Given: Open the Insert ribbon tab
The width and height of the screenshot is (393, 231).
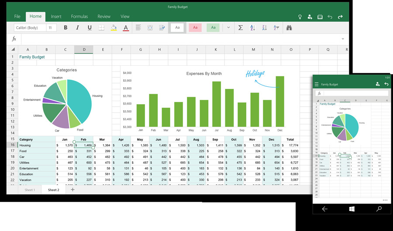Looking at the screenshot, I should pos(56,17).
